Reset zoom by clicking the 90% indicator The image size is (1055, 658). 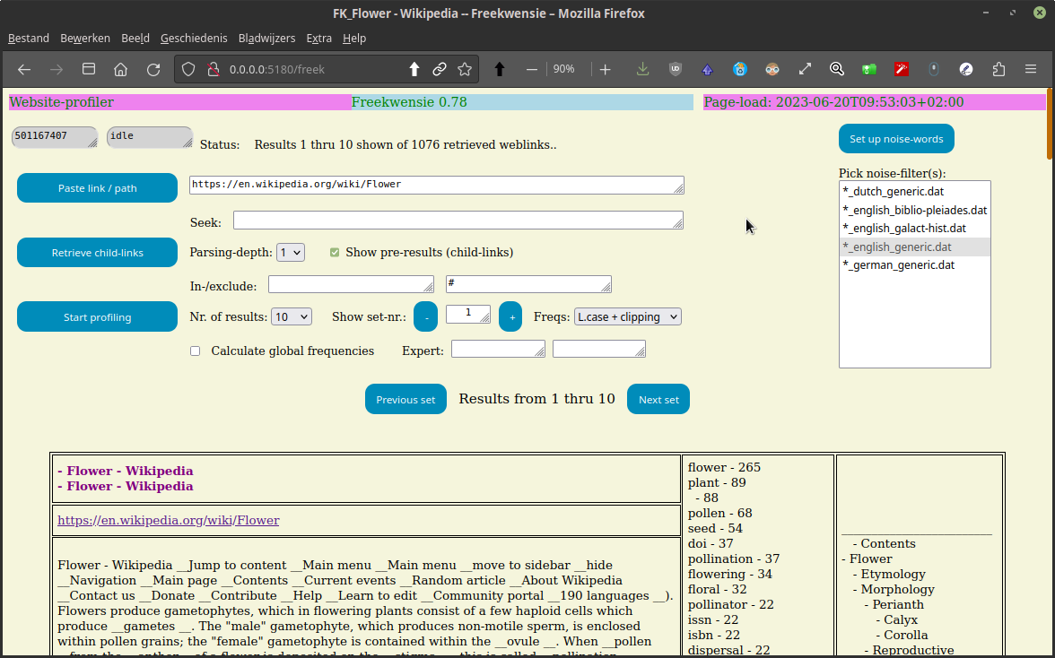click(563, 69)
